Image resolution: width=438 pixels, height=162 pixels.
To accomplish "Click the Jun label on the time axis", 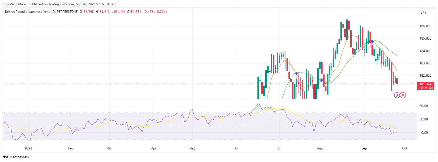I will [x=237, y=149].
